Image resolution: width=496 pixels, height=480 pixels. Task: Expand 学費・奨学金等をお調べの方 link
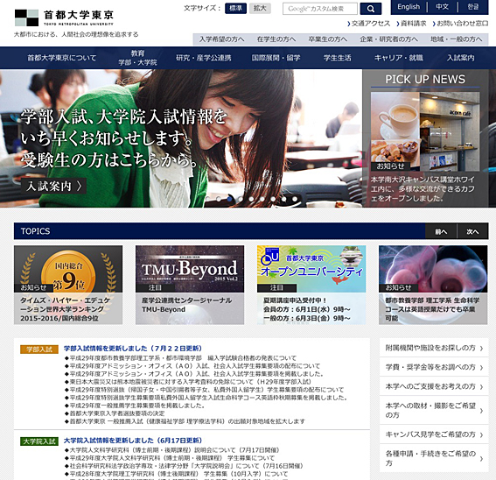[x=434, y=367]
